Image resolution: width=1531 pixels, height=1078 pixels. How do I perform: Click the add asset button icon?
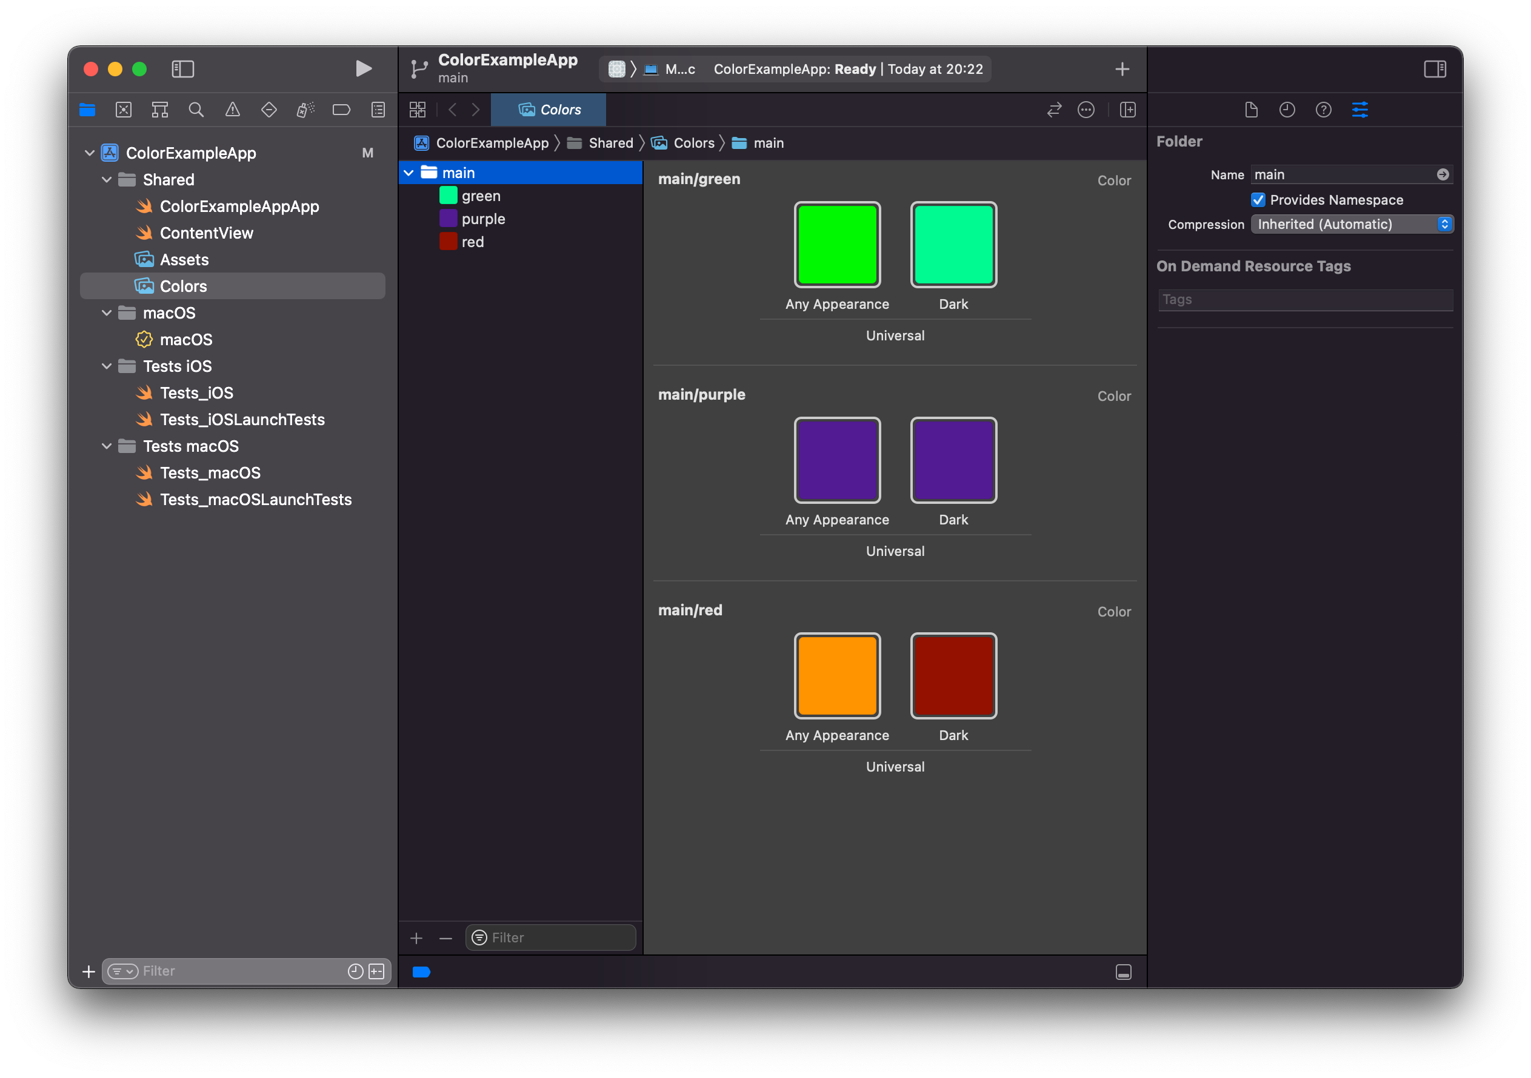pyautogui.click(x=417, y=938)
